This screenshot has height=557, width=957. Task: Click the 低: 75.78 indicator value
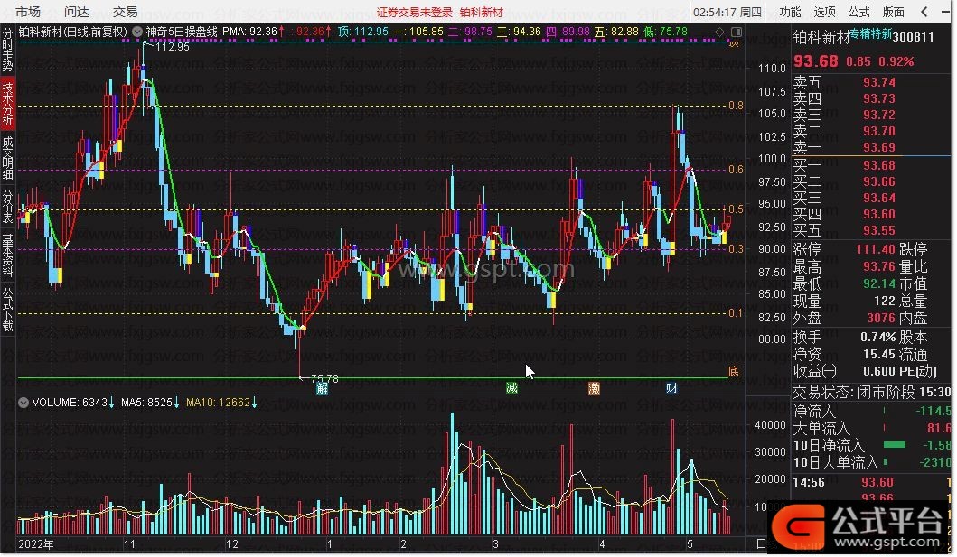point(665,32)
